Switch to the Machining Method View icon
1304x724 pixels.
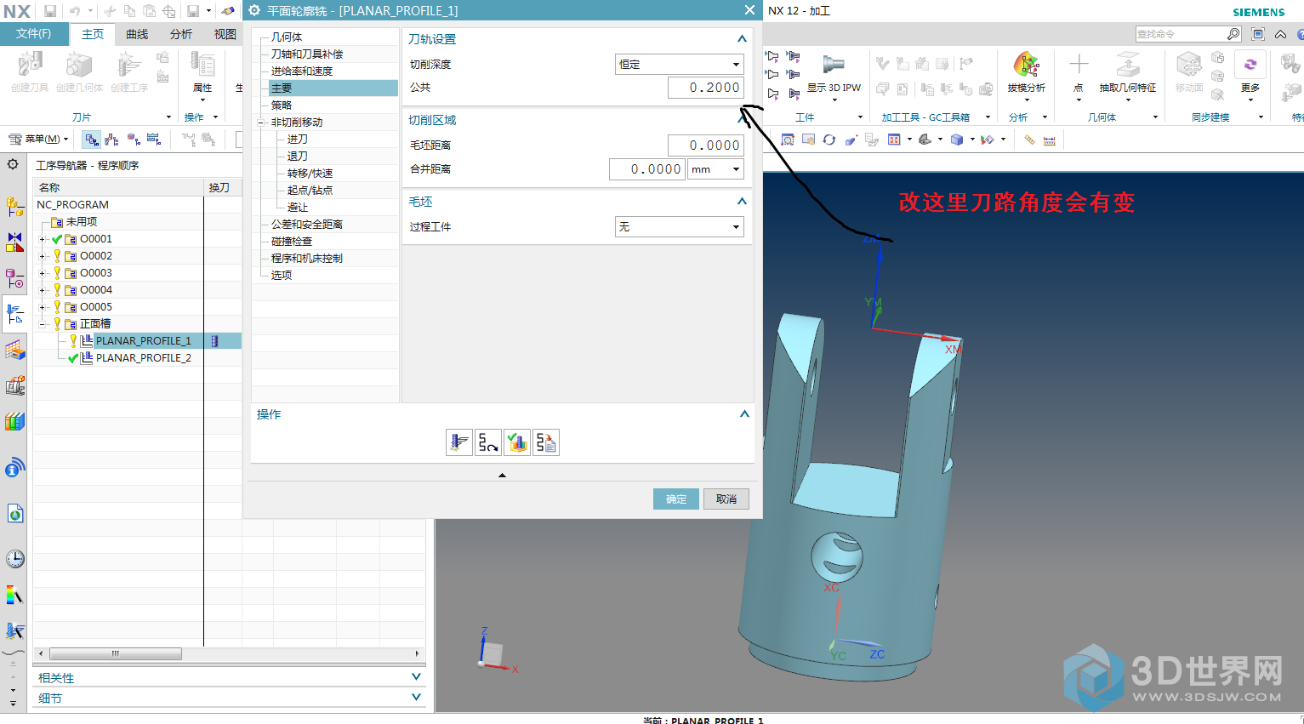[154, 139]
